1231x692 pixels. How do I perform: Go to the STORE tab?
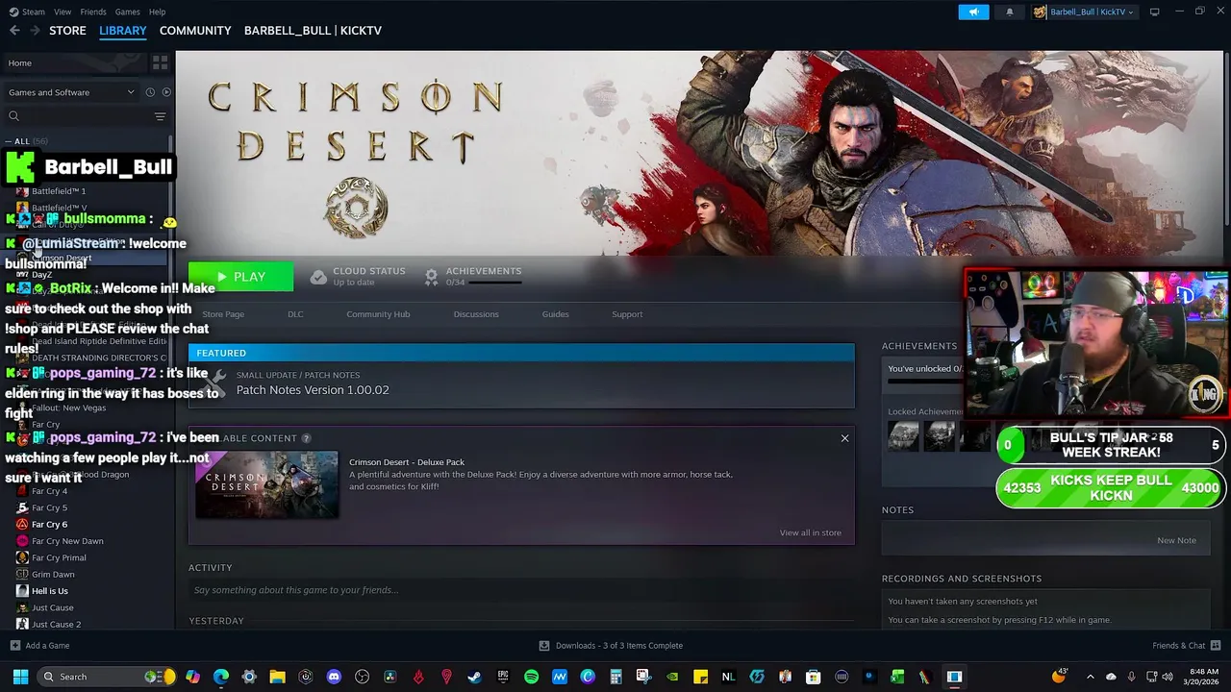pos(67,31)
